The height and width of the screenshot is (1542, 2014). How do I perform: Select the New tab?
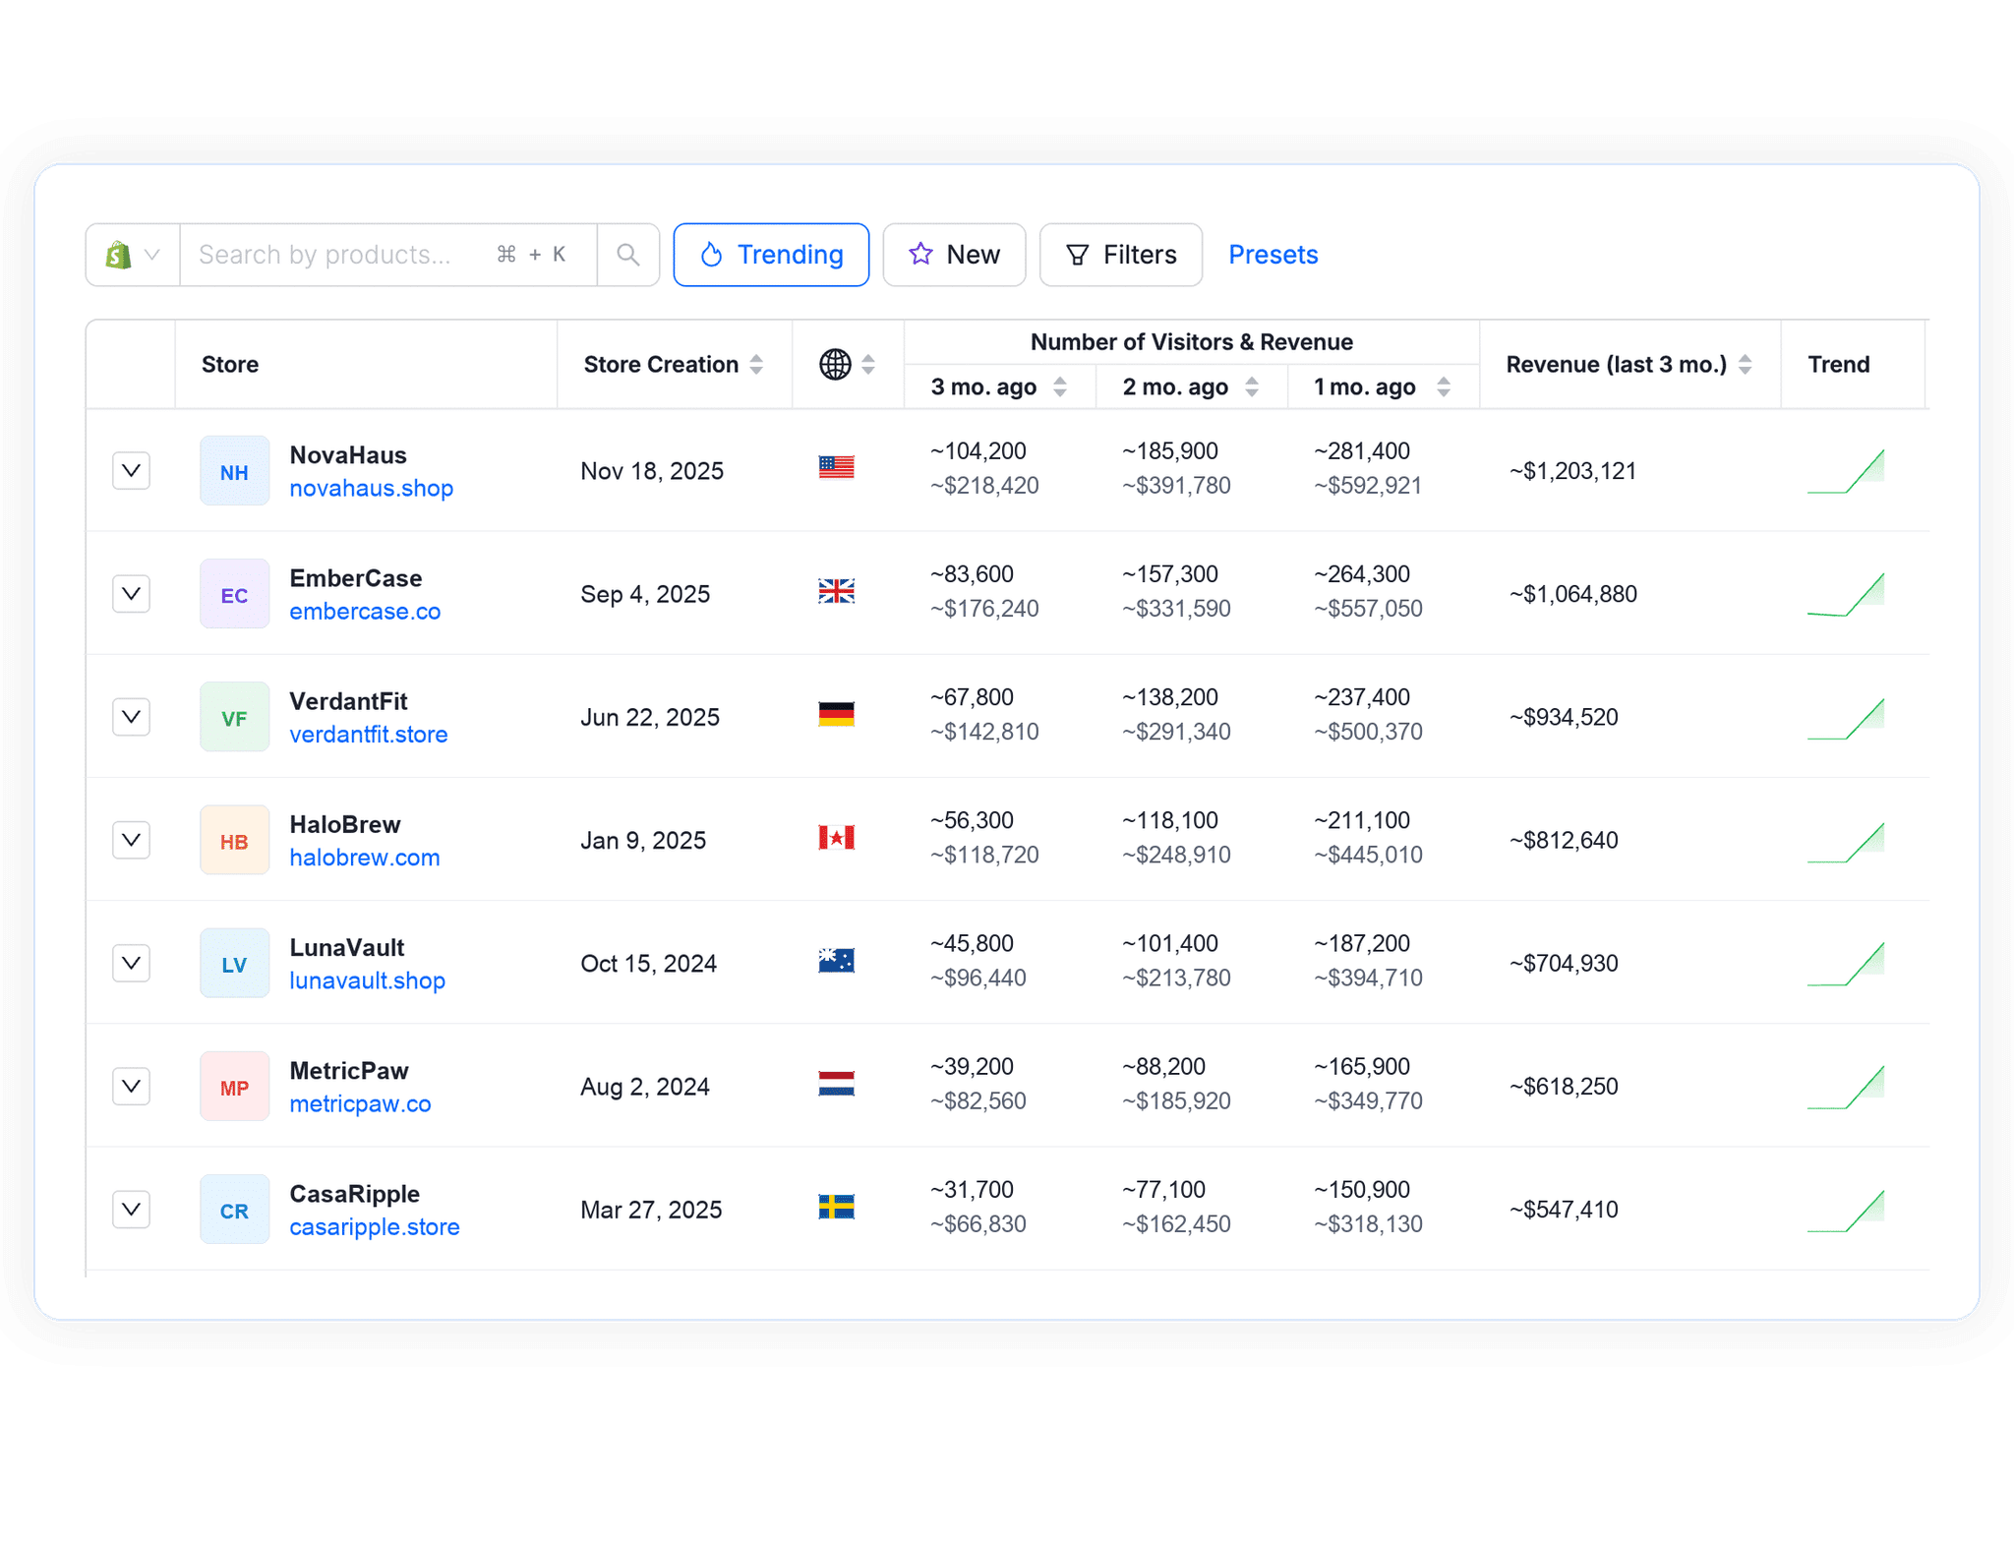pos(954,255)
